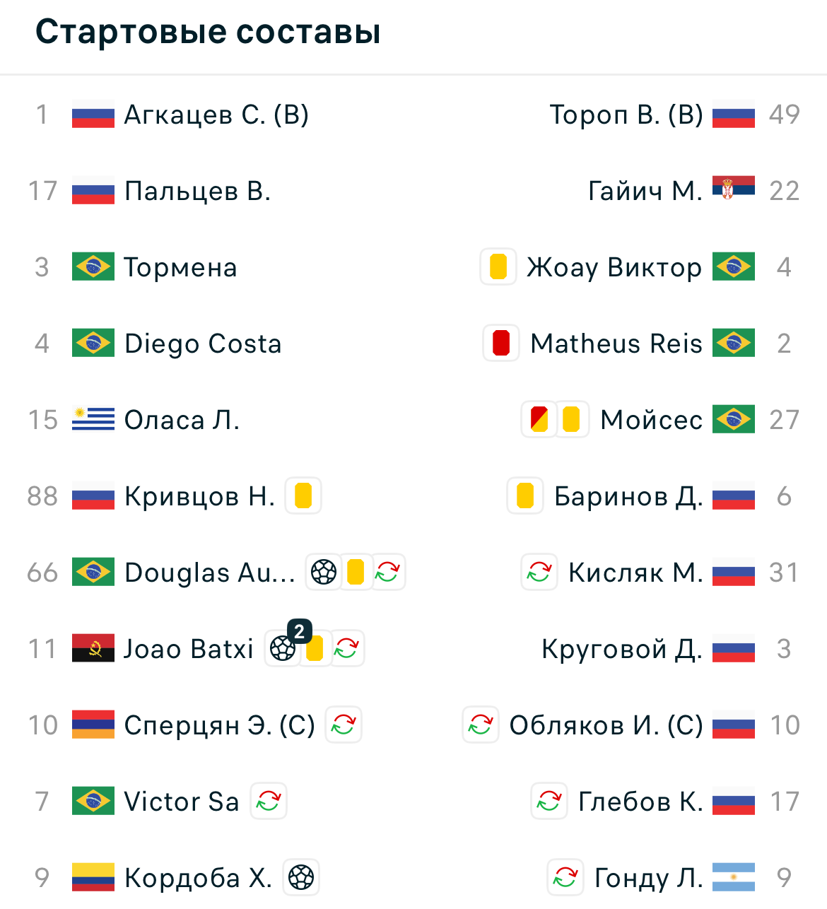Screen dimensions: 827x909
Task: Click the substitution icon beside Сперцян Э.
Action: point(344,725)
